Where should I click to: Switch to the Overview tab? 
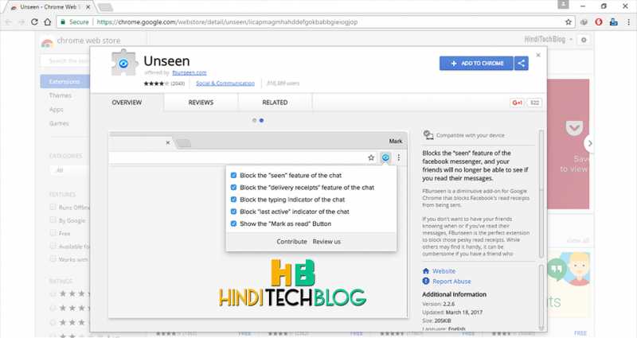point(127,103)
